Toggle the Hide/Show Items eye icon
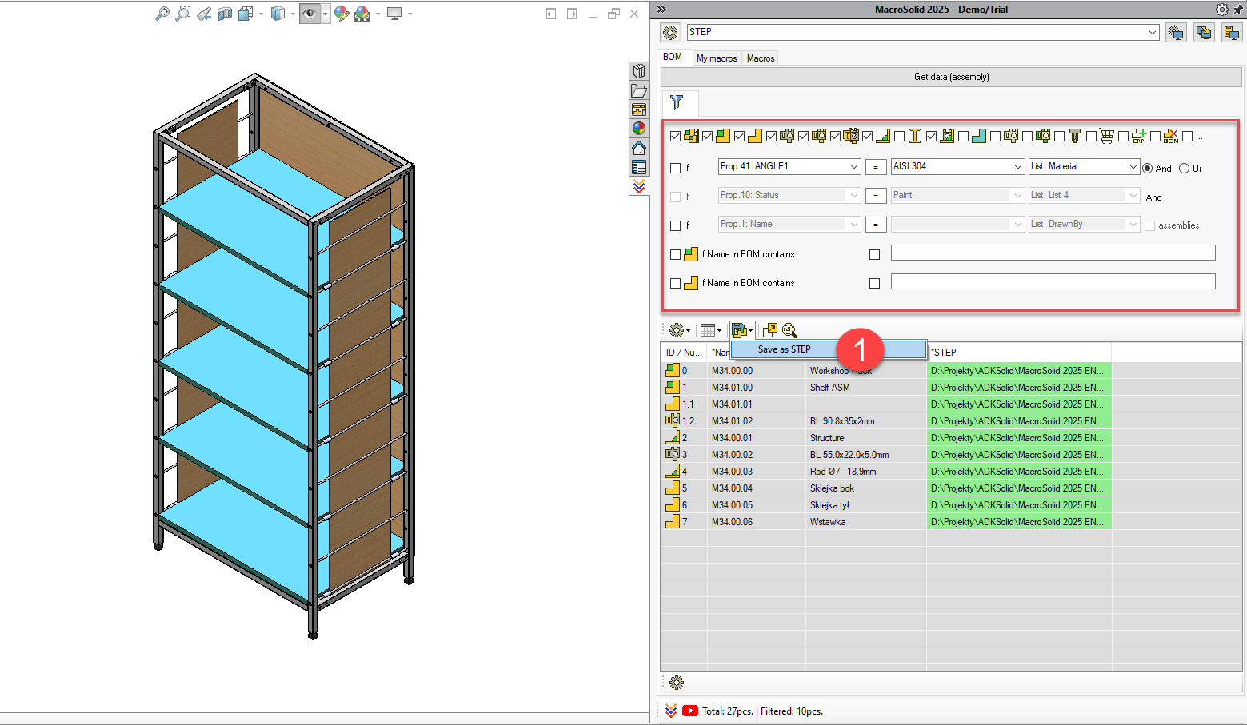Screen dimensions: 1247x725 [310, 14]
